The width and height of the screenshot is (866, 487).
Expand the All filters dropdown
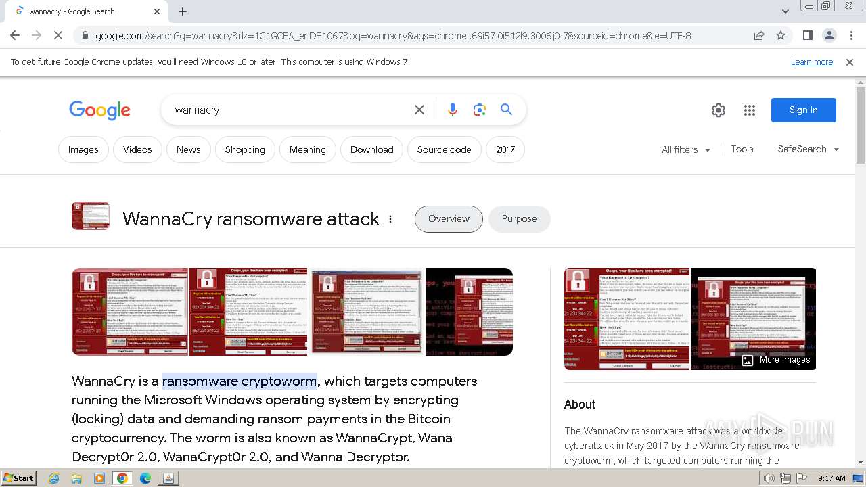tap(686, 149)
